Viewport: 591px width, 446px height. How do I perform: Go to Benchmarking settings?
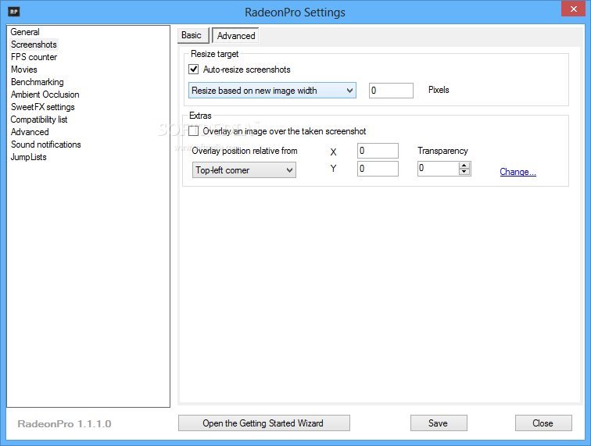(x=37, y=82)
